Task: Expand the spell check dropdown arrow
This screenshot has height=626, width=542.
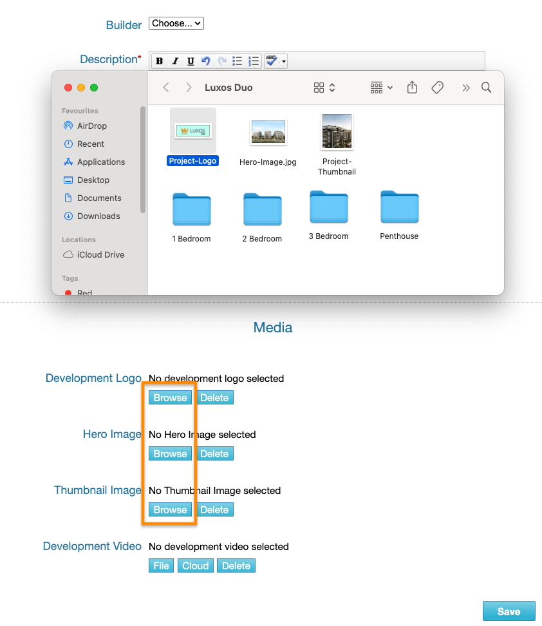Action: (284, 62)
